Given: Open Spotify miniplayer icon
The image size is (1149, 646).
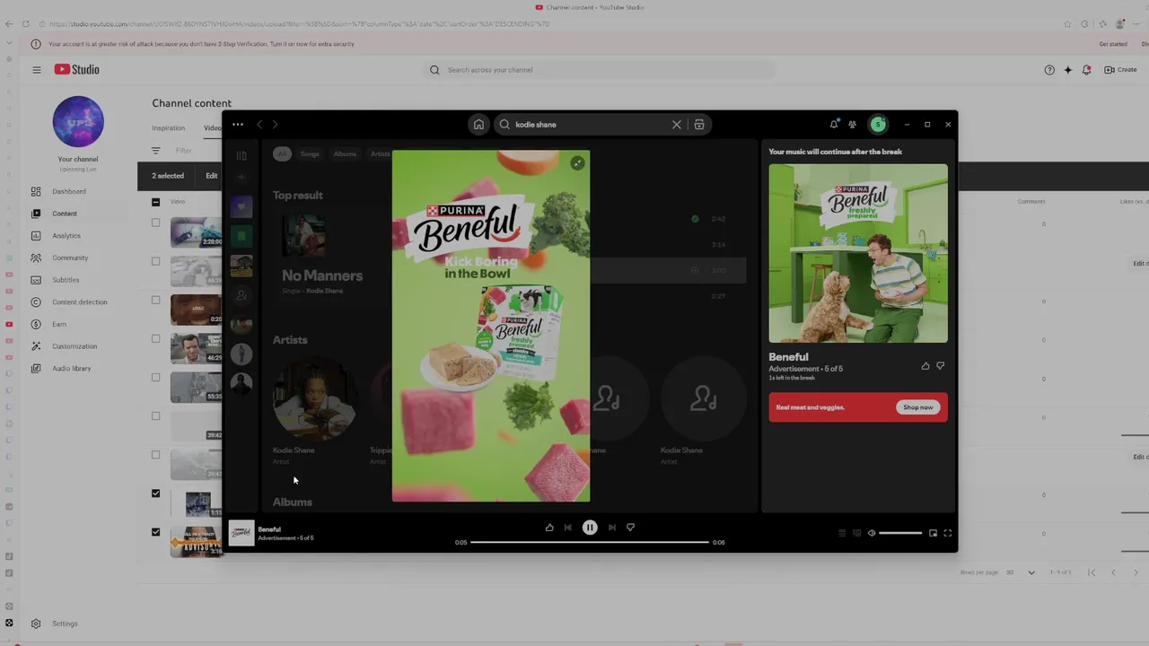Looking at the screenshot, I should click(x=933, y=533).
